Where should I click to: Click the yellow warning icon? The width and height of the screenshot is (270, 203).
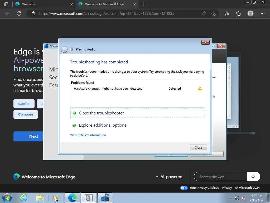point(200,89)
